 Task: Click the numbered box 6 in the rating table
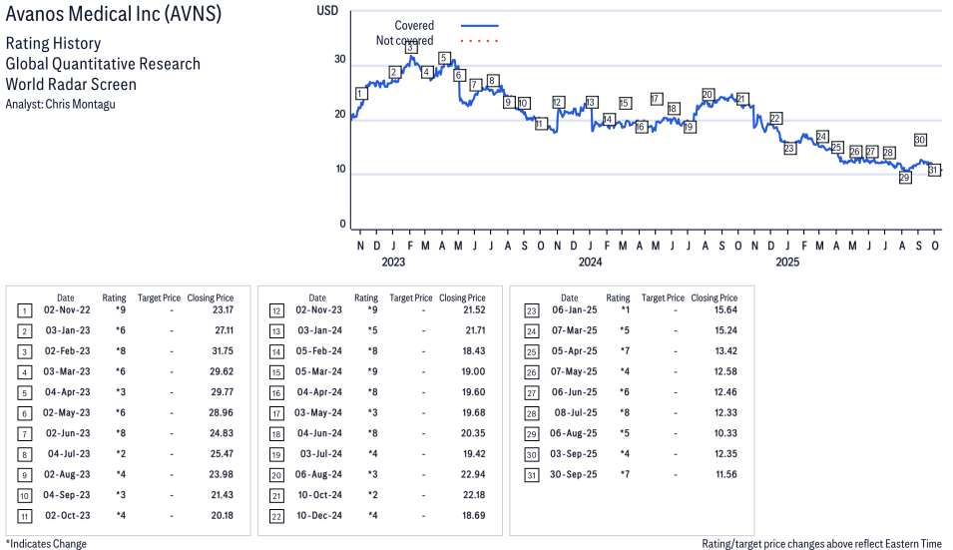click(x=24, y=411)
